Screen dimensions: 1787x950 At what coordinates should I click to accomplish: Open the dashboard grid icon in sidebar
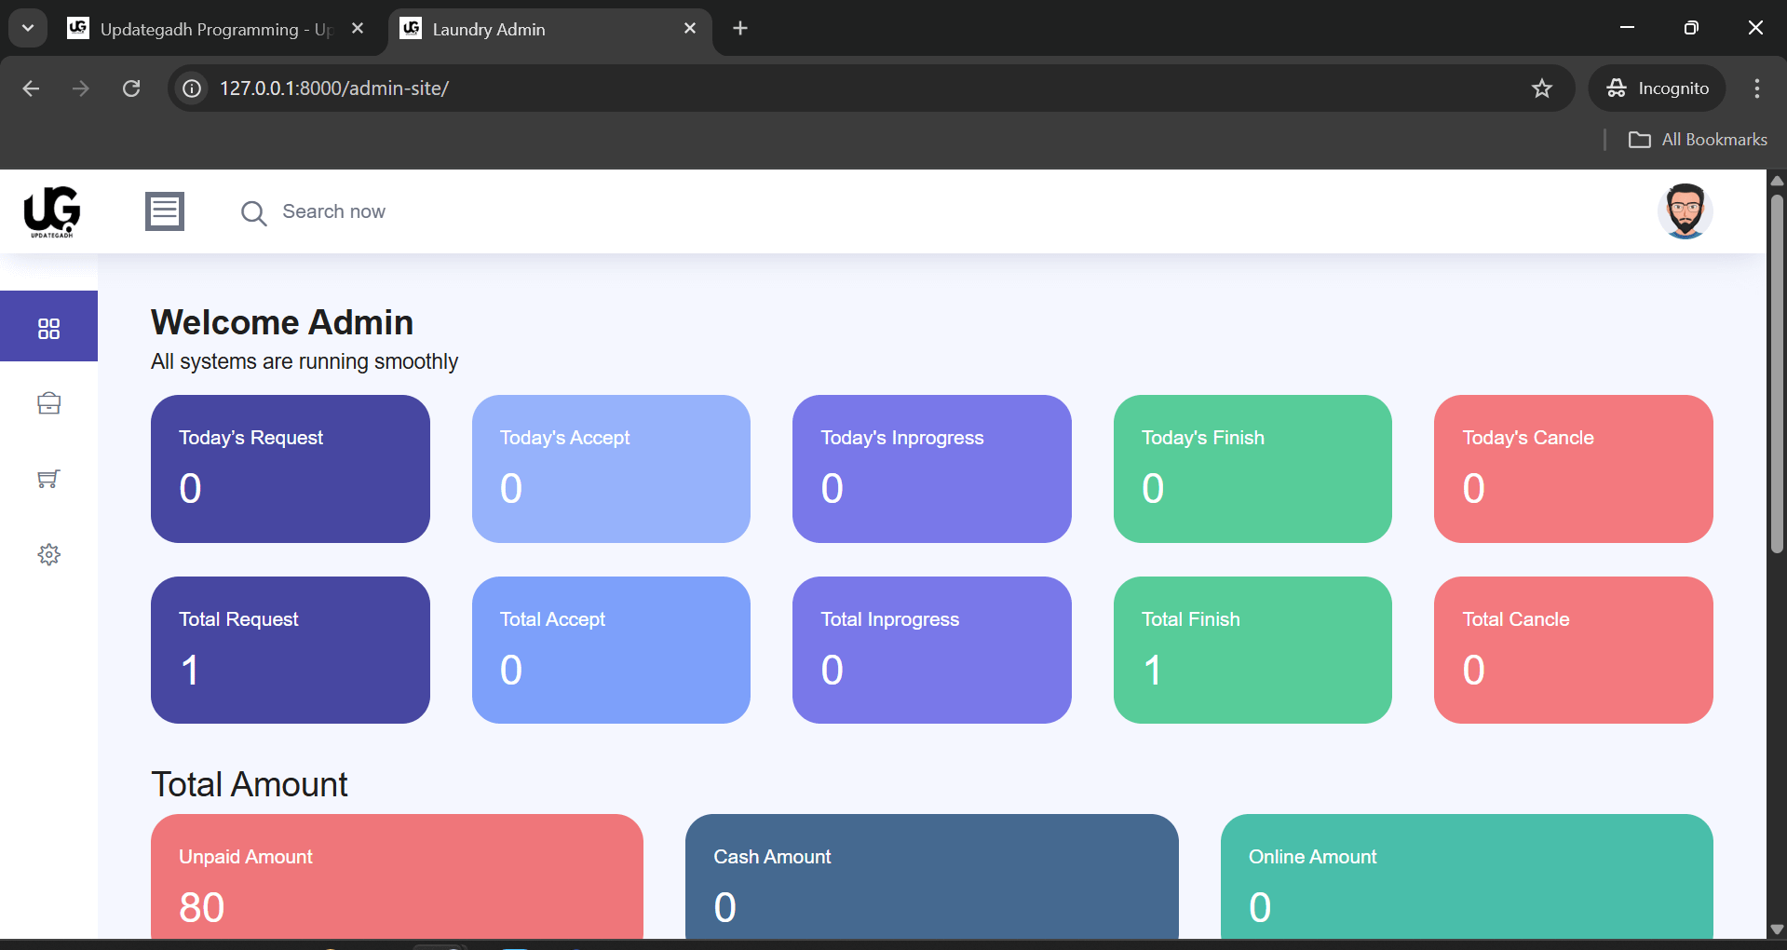click(48, 326)
